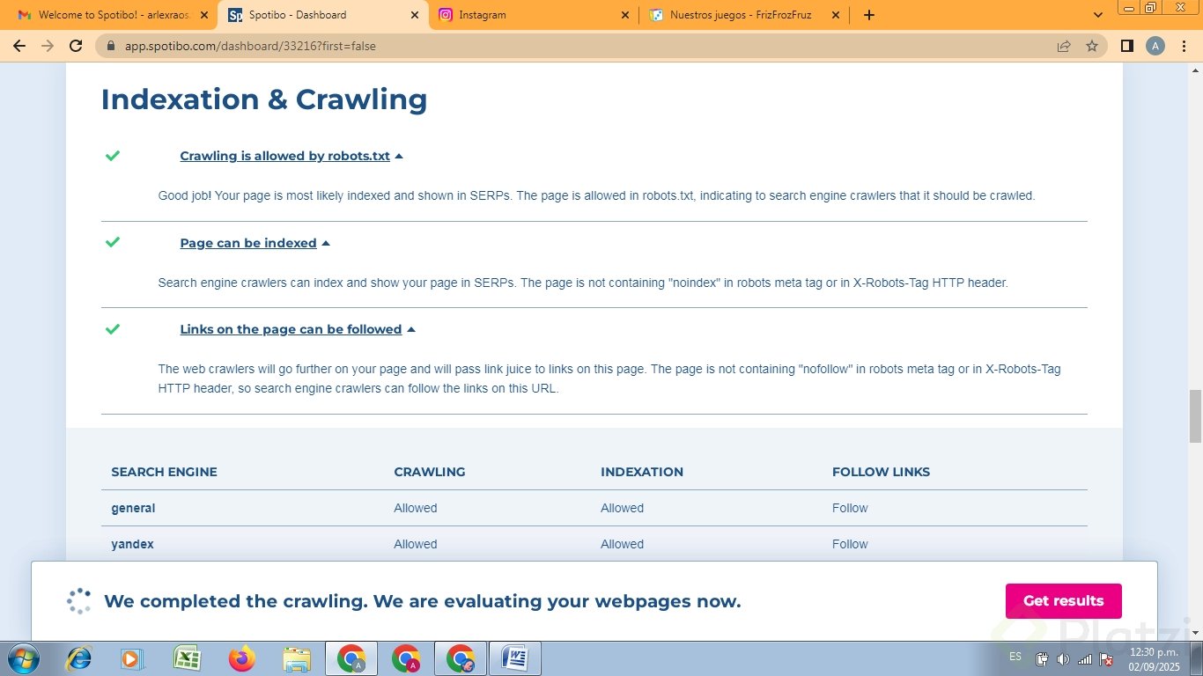Open the Chrome profile avatar menu

[1155, 46]
